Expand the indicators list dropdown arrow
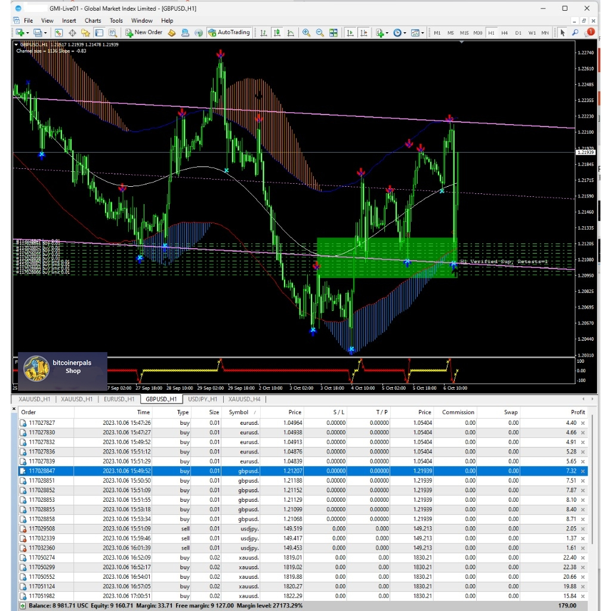This screenshot has width=611, height=611. pyautogui.click(x=387, y=33)
